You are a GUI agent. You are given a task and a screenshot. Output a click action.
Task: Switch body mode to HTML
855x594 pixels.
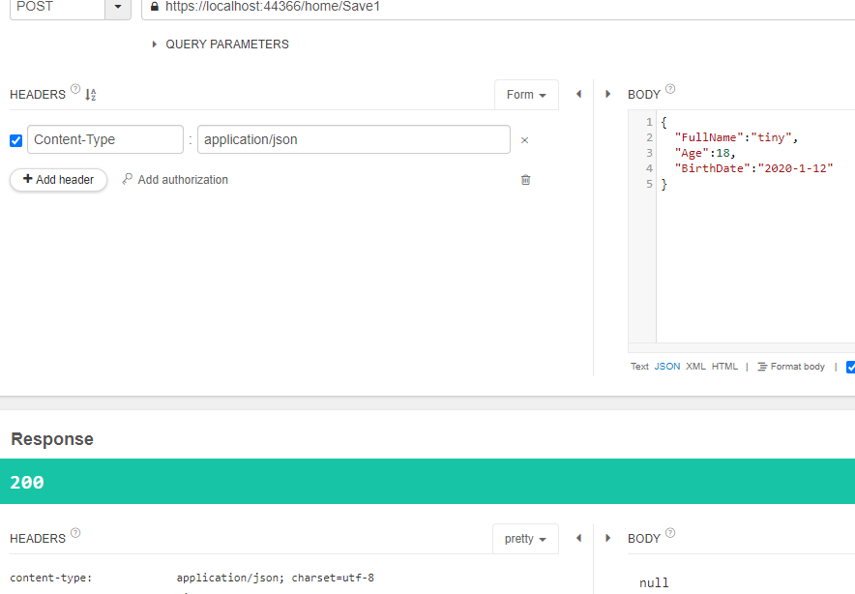724,367
